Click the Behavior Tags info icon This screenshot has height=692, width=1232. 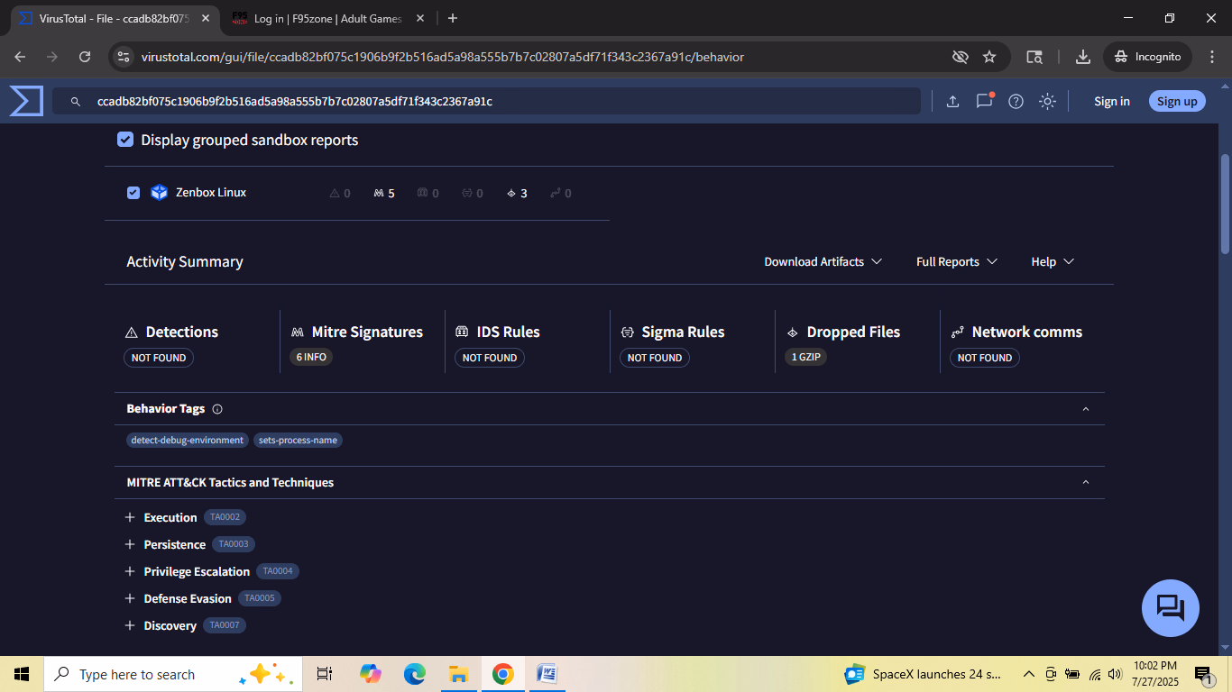[x=217, y=409]
